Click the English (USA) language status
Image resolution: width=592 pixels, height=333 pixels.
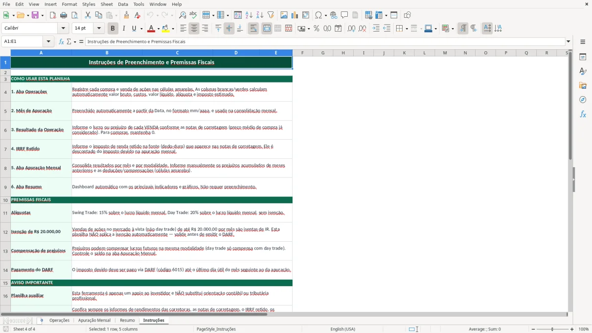point(343,329)
